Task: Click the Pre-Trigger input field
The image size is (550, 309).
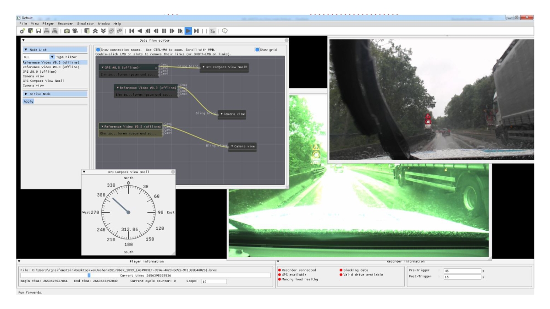Action: [462, 271]
